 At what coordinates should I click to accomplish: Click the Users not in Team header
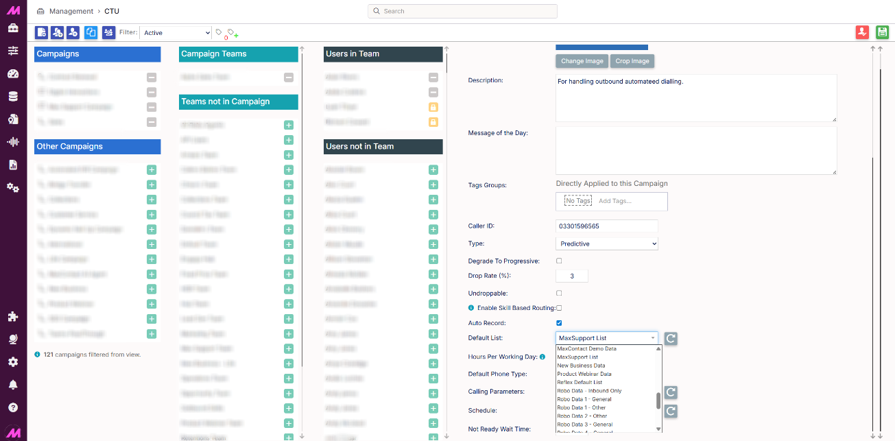383,146
